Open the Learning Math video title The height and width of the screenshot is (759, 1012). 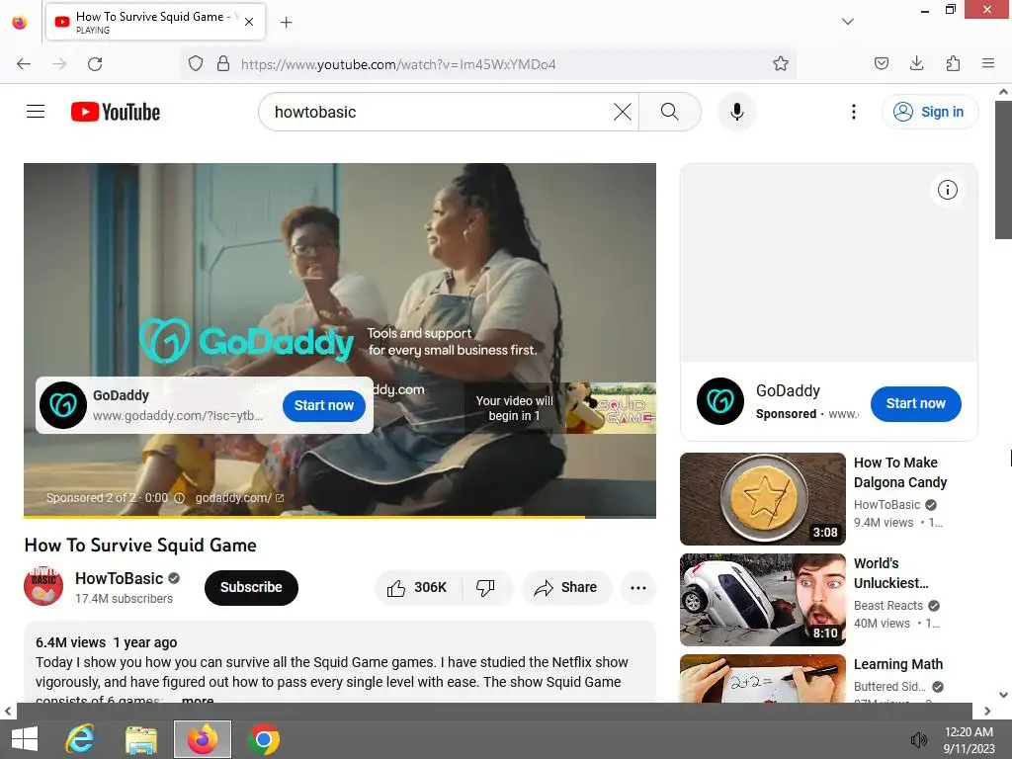tap(897, 664)
